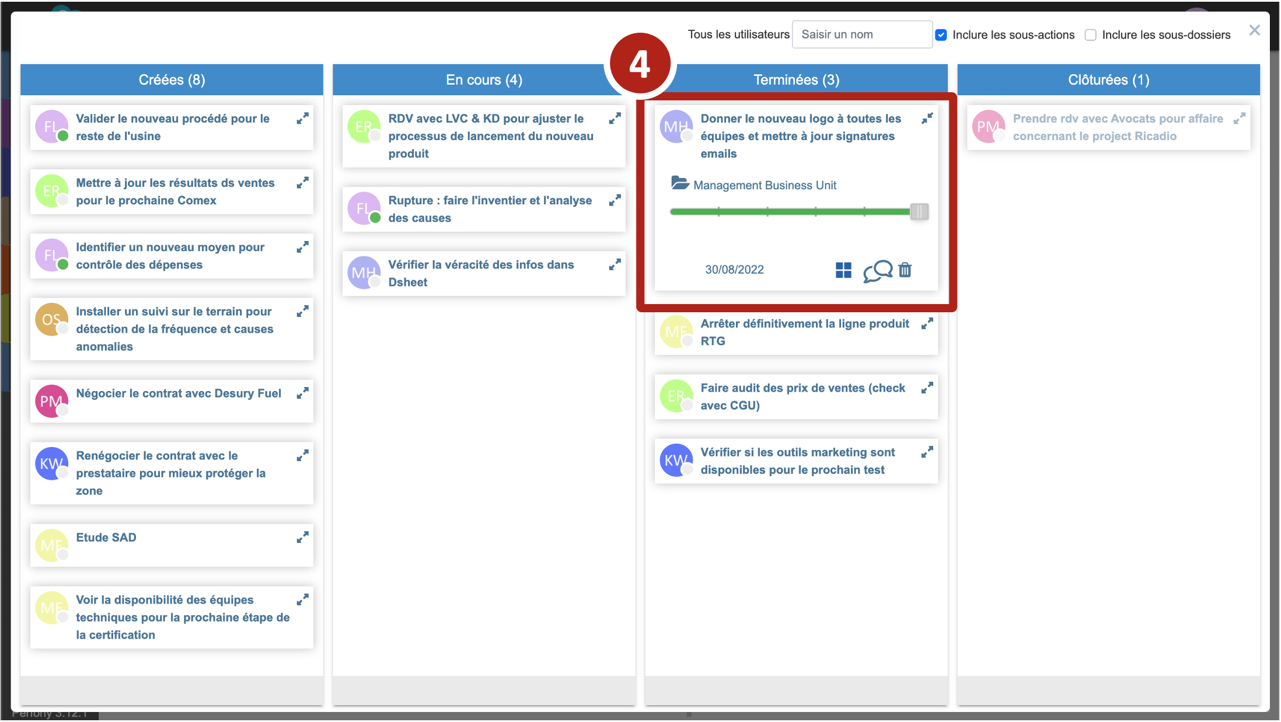Toggle green status dot on Valider le nouveau procédé

point(63,136)
